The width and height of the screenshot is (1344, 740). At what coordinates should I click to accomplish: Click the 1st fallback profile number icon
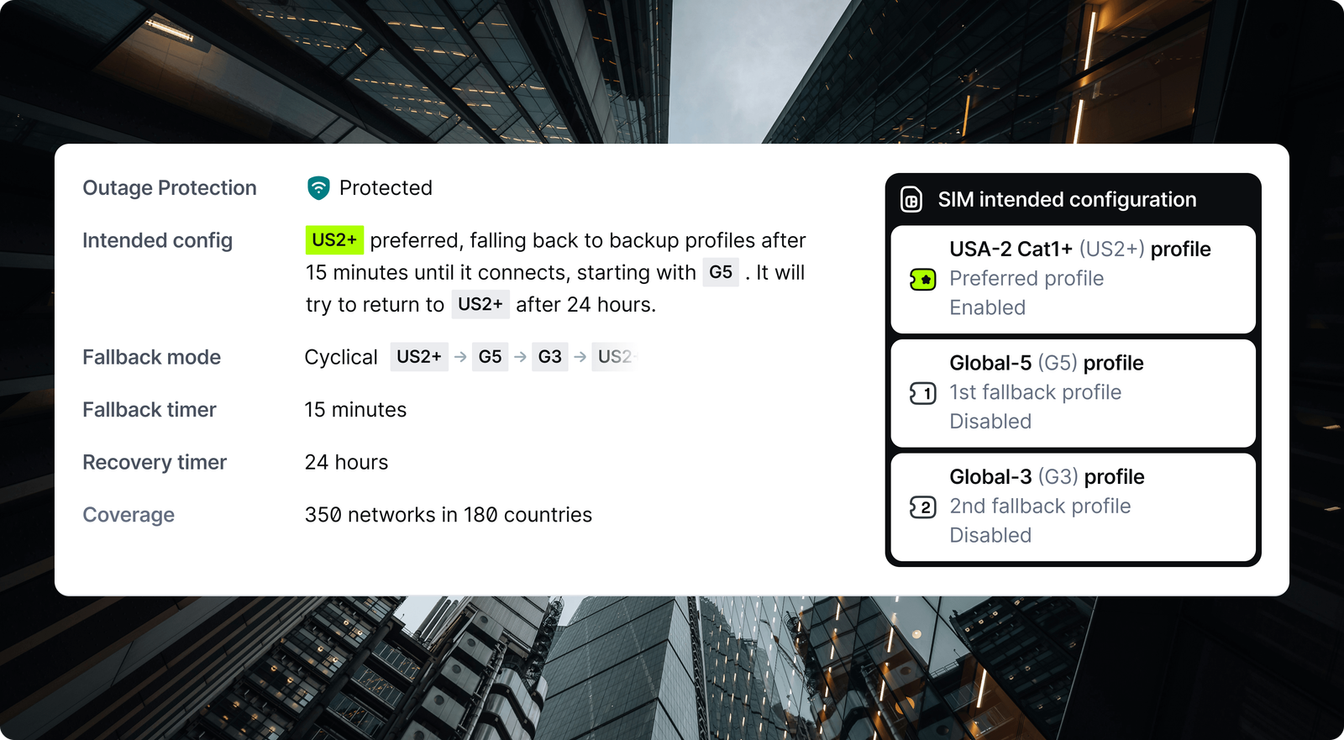(922, 393)
